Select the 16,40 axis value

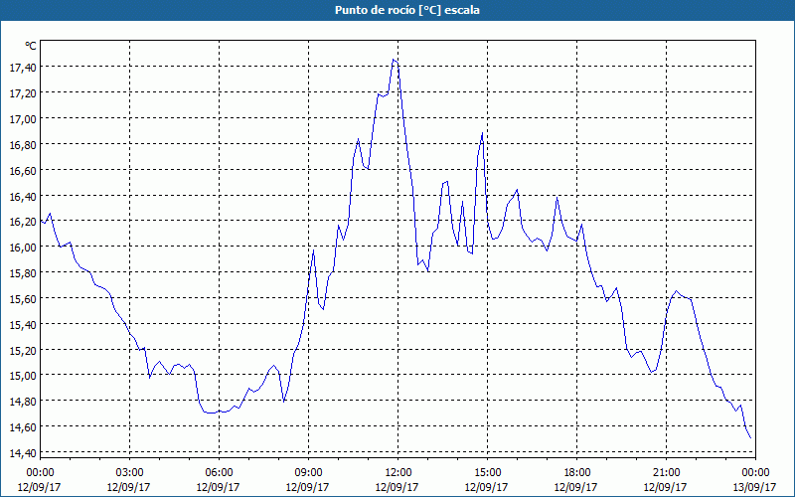coord(23,196)
